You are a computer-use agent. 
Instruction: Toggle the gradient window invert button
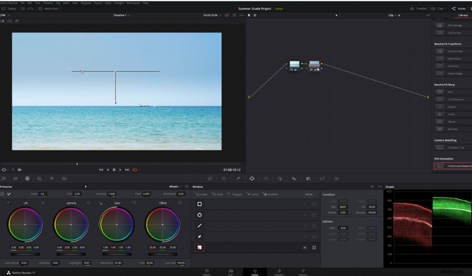coord(304,248)
